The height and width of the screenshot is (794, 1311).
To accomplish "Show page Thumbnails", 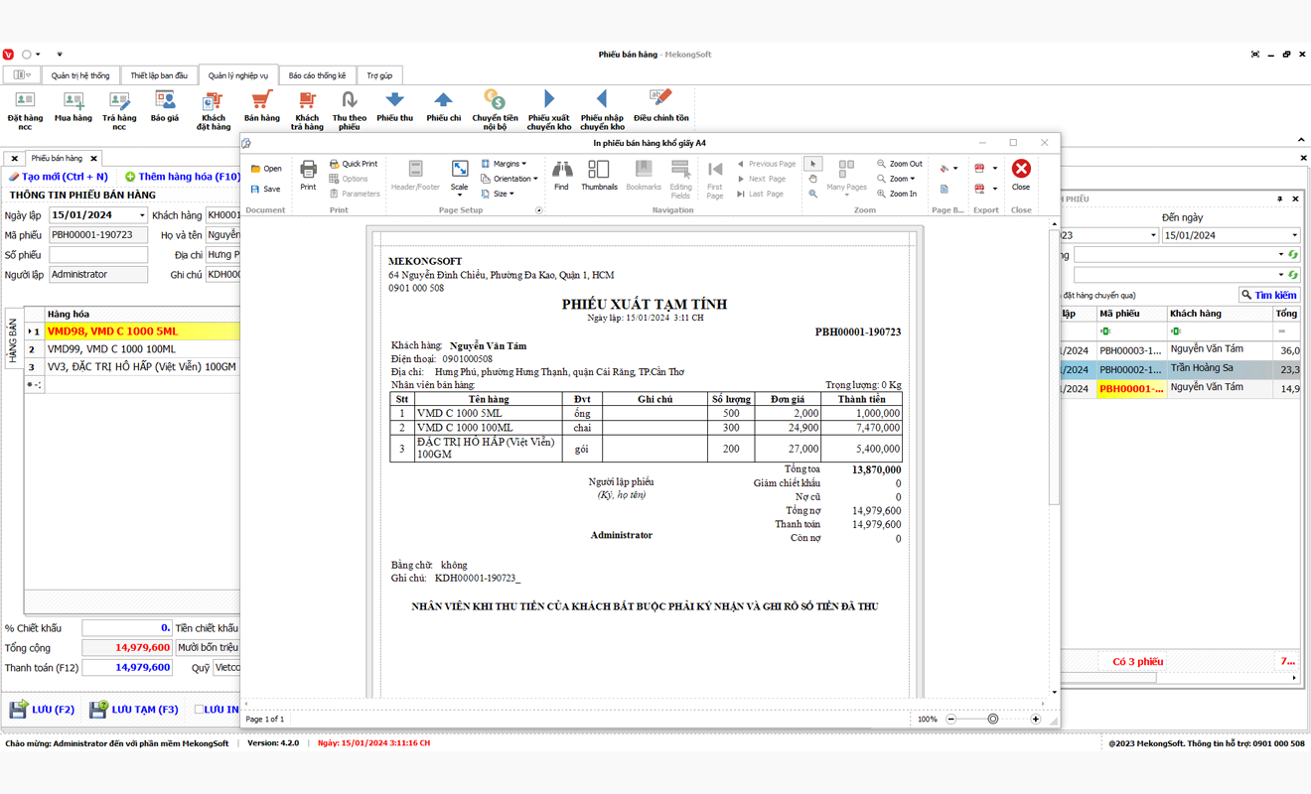I will 599,175.
